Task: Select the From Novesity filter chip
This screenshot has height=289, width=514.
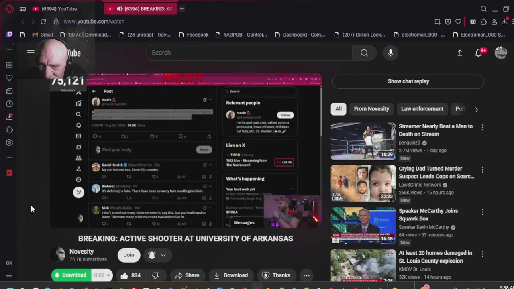Action: pyautogui.click(x=371, y=109)
